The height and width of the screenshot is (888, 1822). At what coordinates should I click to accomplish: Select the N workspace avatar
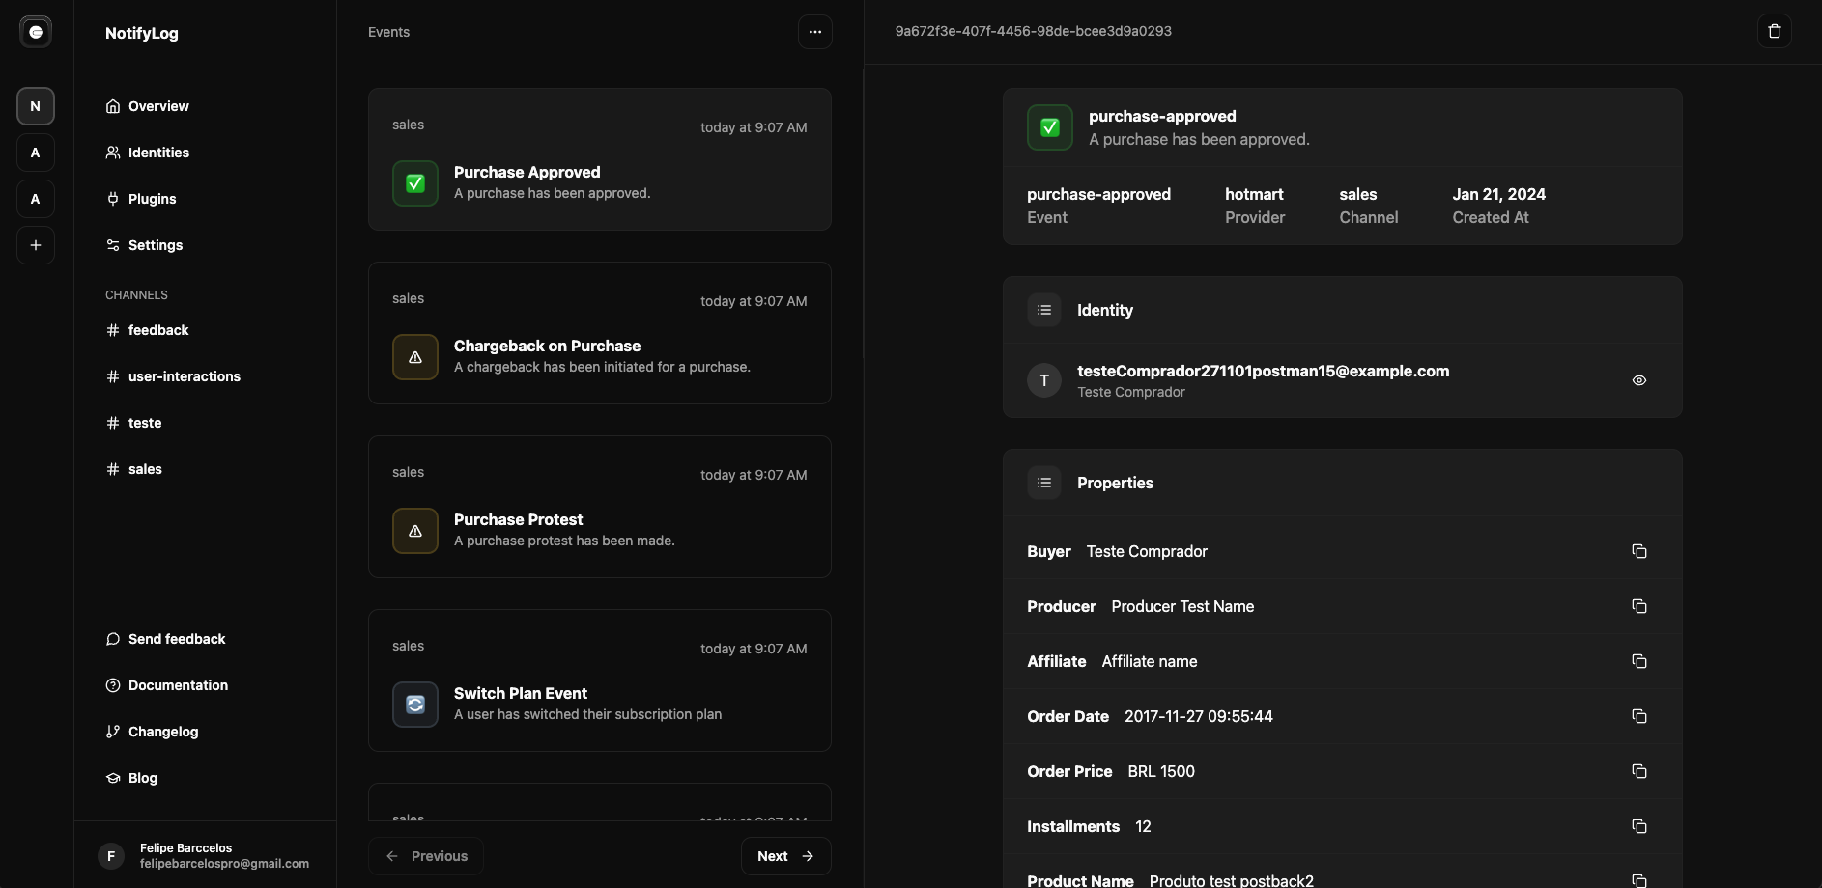pyautogui.click(x=36, y=106)
